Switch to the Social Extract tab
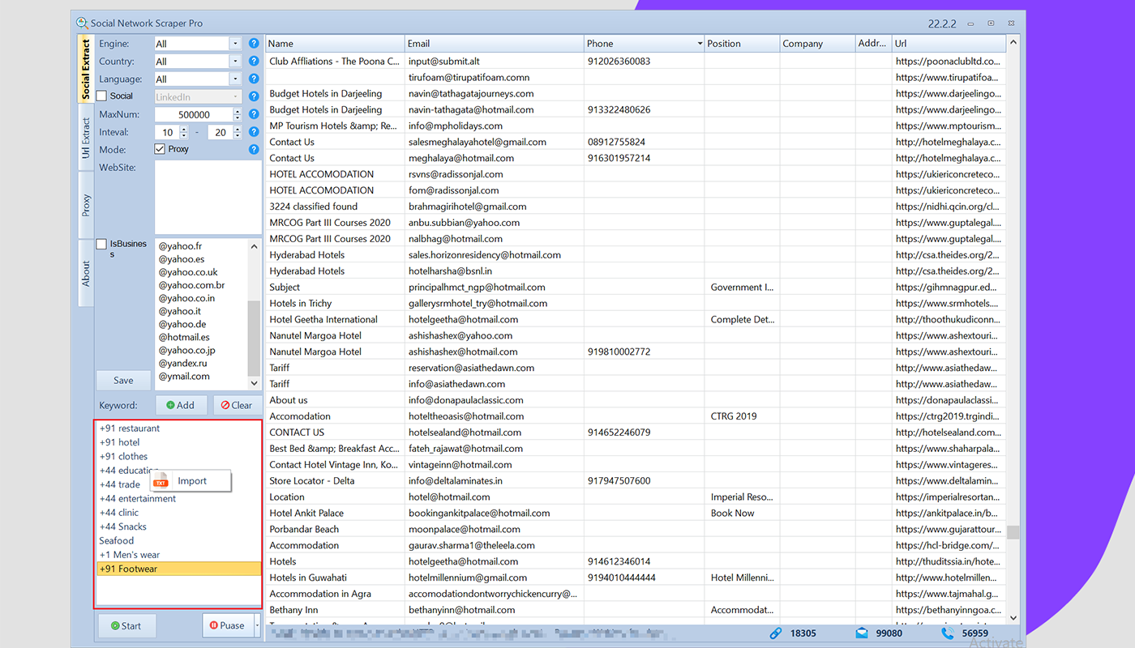 [86, 69]
